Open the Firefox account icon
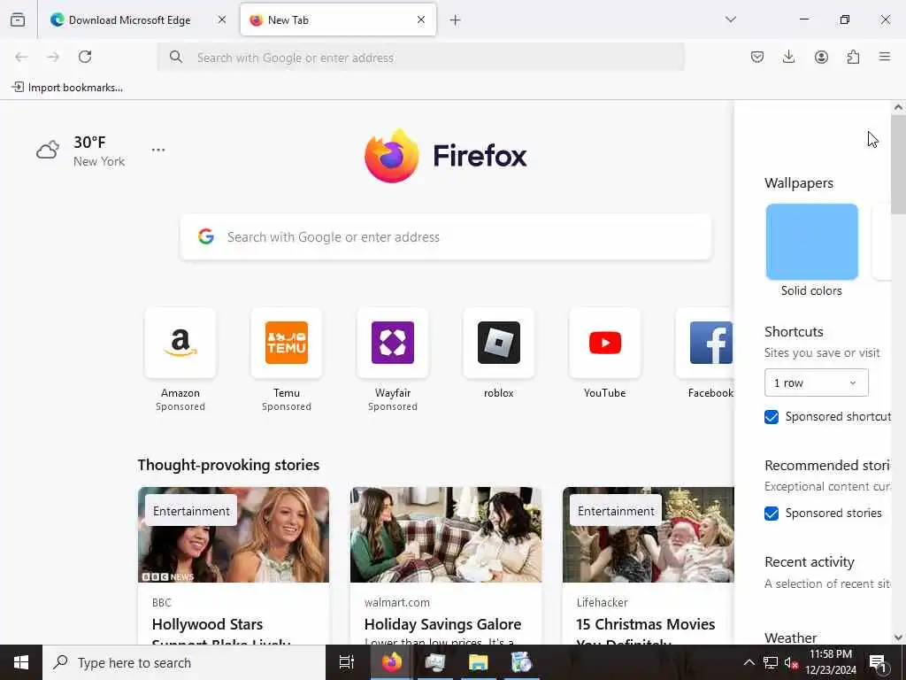 click(x=821, y=57)
